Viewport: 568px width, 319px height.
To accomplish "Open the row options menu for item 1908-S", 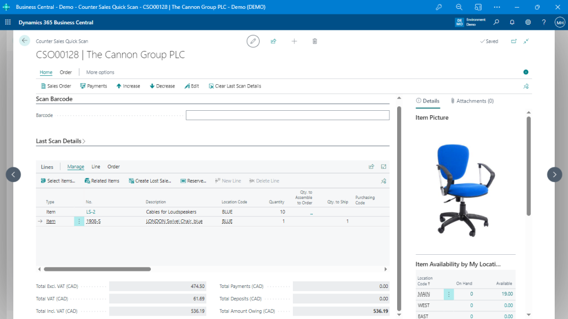I will (x=79, y=221).
